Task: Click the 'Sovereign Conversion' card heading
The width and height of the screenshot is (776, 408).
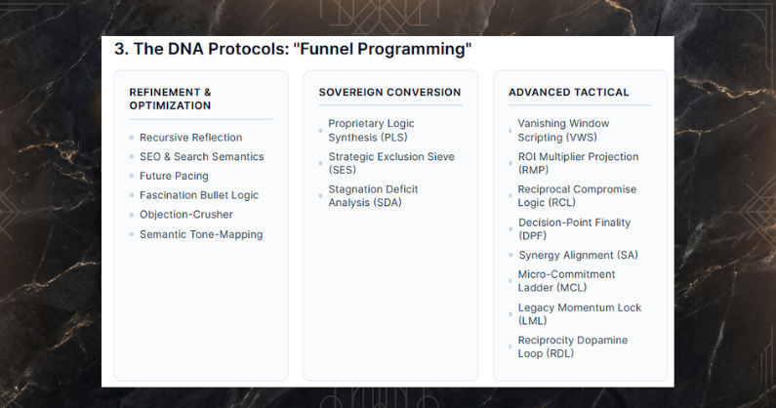Action: 390,92
